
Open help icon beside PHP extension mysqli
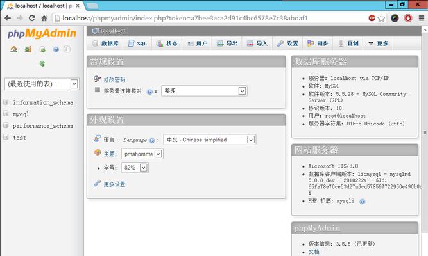(362, 202)
